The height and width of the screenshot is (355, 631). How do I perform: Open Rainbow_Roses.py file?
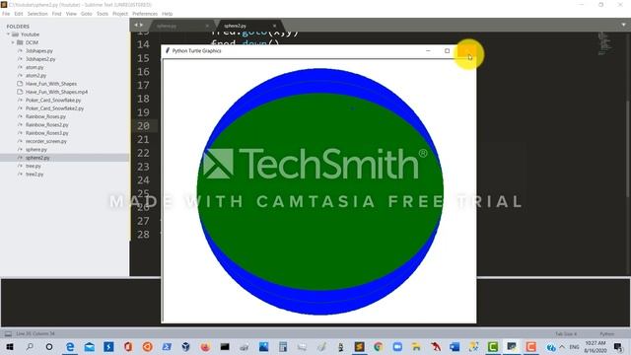tap(45, 116)
